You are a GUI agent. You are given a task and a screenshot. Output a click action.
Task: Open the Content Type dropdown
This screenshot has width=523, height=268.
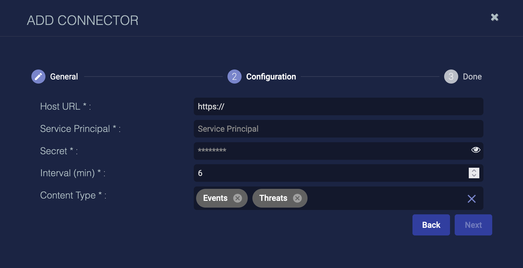click(381, 198)
